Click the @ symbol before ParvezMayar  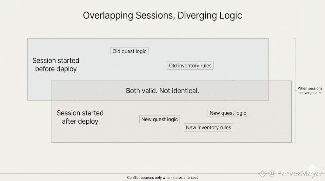(x=272, y=173)
